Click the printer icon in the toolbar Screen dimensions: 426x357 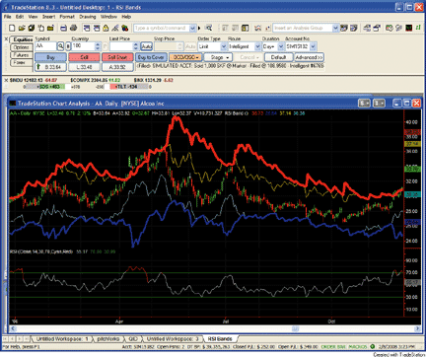(x=74, y=29)
